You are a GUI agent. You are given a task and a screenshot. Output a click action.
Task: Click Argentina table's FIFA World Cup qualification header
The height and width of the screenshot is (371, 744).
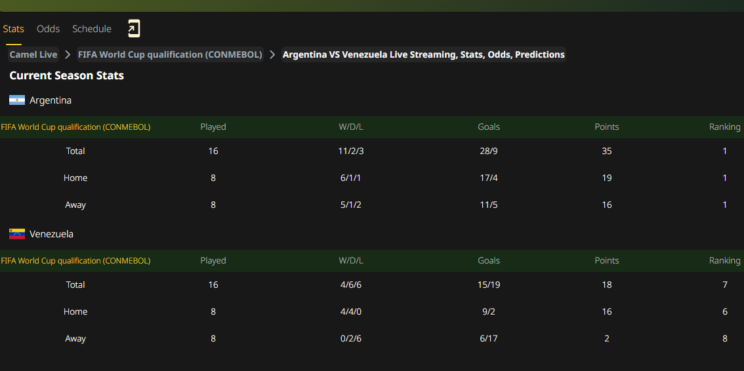(x=75, y=127)
